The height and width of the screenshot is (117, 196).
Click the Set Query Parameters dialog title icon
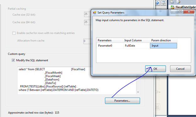[x=95, y=12]
